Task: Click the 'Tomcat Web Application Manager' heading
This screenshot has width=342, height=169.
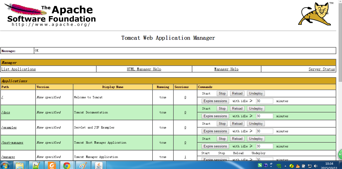Action: coord(168,38)
